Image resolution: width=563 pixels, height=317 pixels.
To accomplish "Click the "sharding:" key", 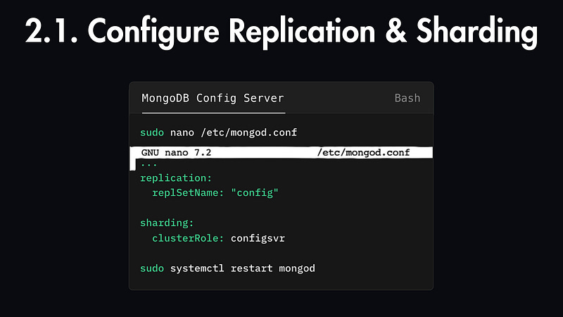I will (167, 223).
